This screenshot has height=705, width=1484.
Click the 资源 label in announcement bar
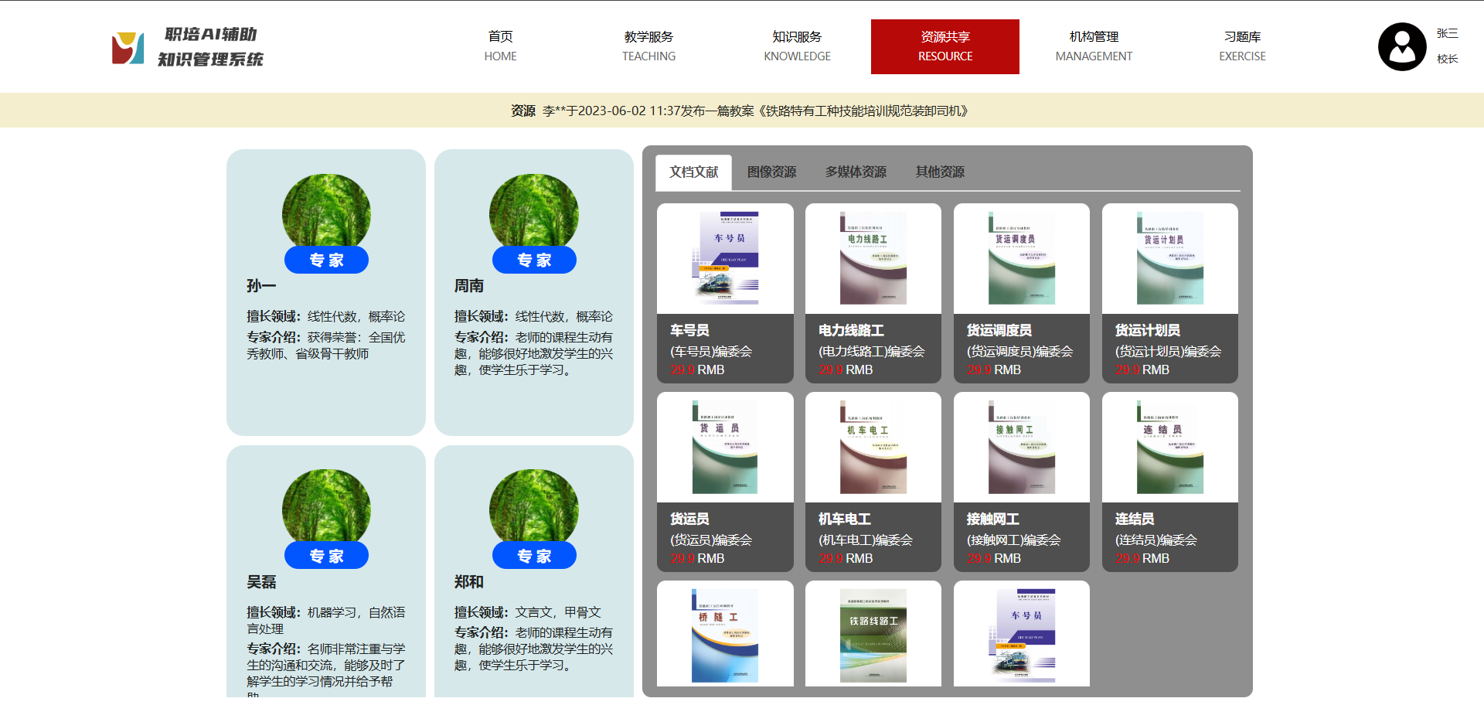pyautogui.click(x=523, y=111)
